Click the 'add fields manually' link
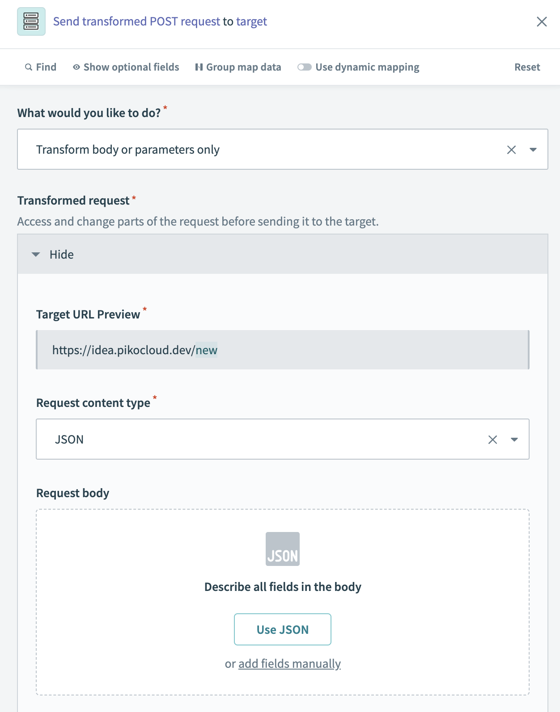560x712 pixels. pos(289,664)
